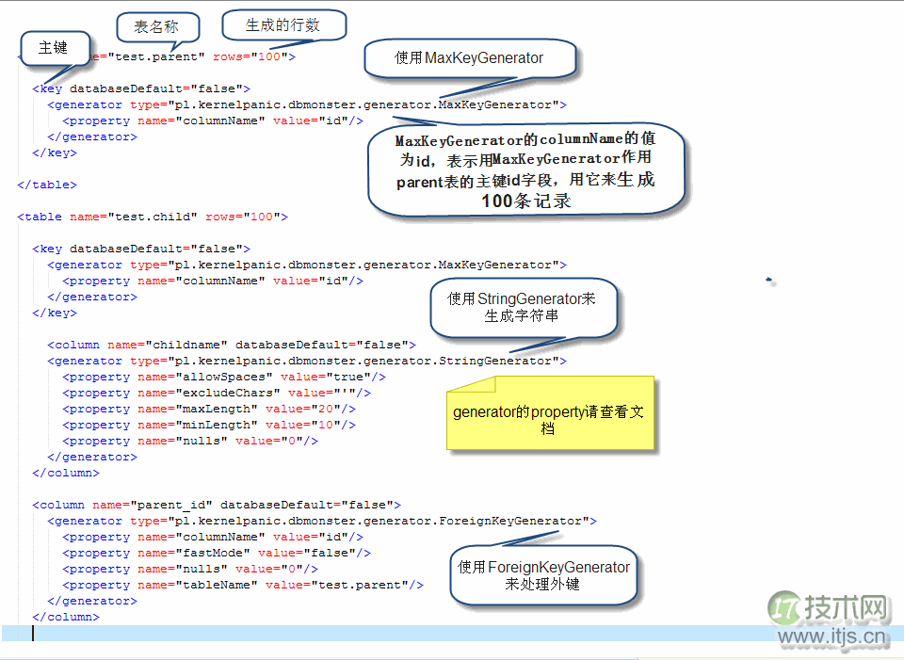Select the StringGenerator type attribute line
Image resolution: width=904 pixels, height=660 pixels.
(306, 360)
